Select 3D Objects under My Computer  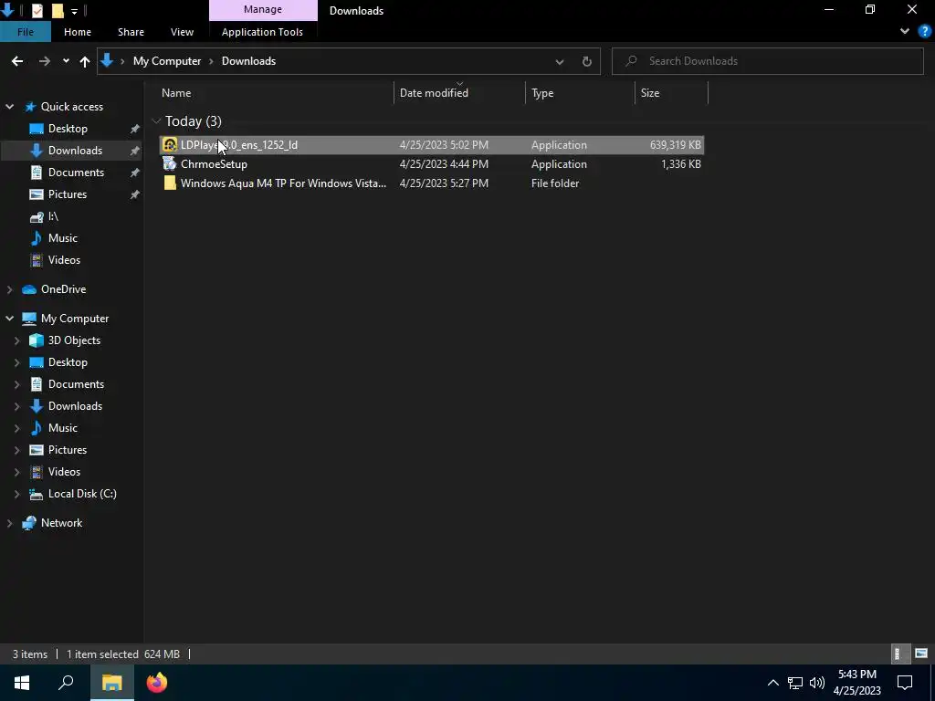(74, 340)
